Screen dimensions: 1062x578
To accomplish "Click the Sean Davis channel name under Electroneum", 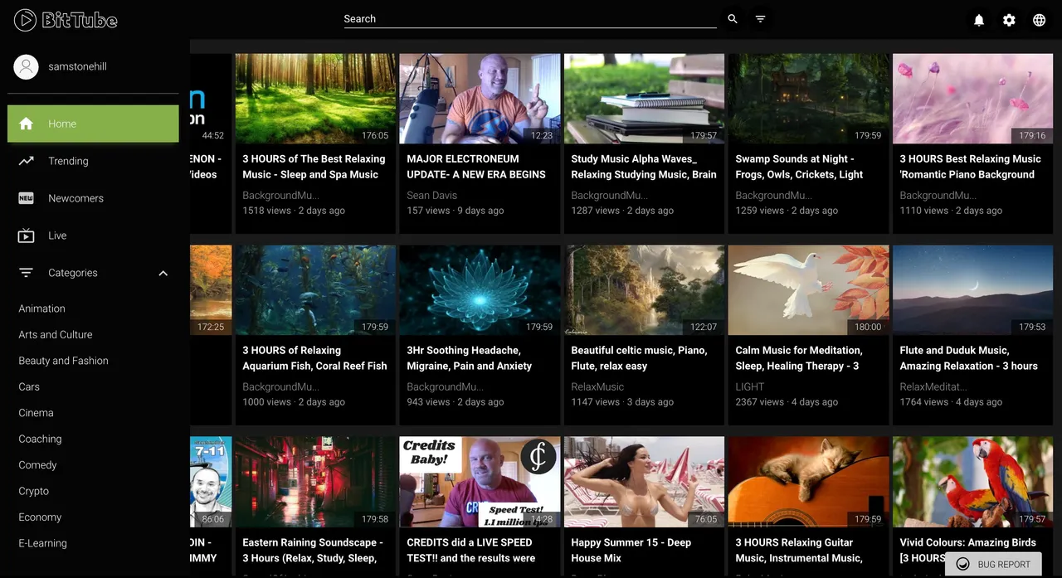I will click(432, 196).
